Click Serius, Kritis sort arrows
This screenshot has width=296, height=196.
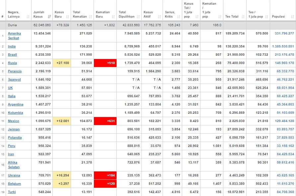coord(179,17)
